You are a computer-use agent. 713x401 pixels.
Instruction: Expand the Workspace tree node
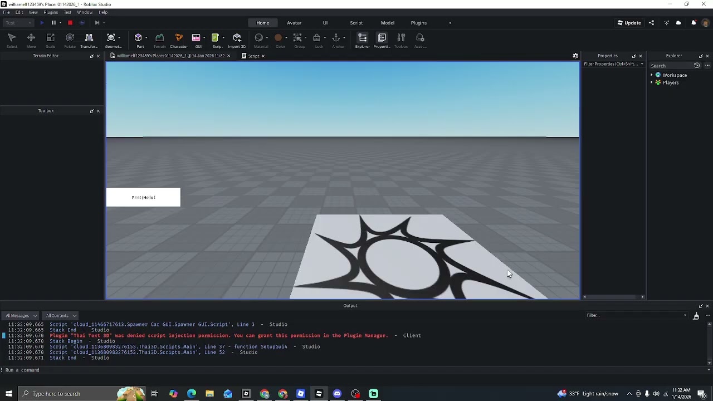point(652,75)
